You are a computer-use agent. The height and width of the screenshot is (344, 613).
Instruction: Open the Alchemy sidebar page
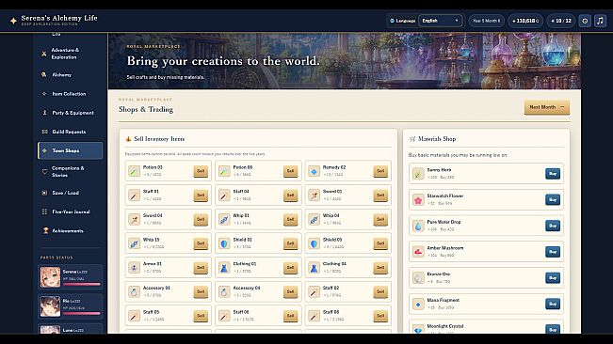click(71, 74)
